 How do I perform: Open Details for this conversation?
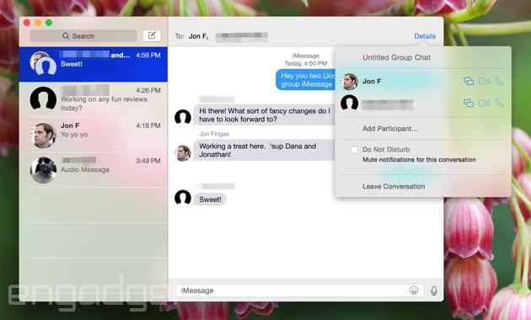pyautogui.click(x=425, y=36)
